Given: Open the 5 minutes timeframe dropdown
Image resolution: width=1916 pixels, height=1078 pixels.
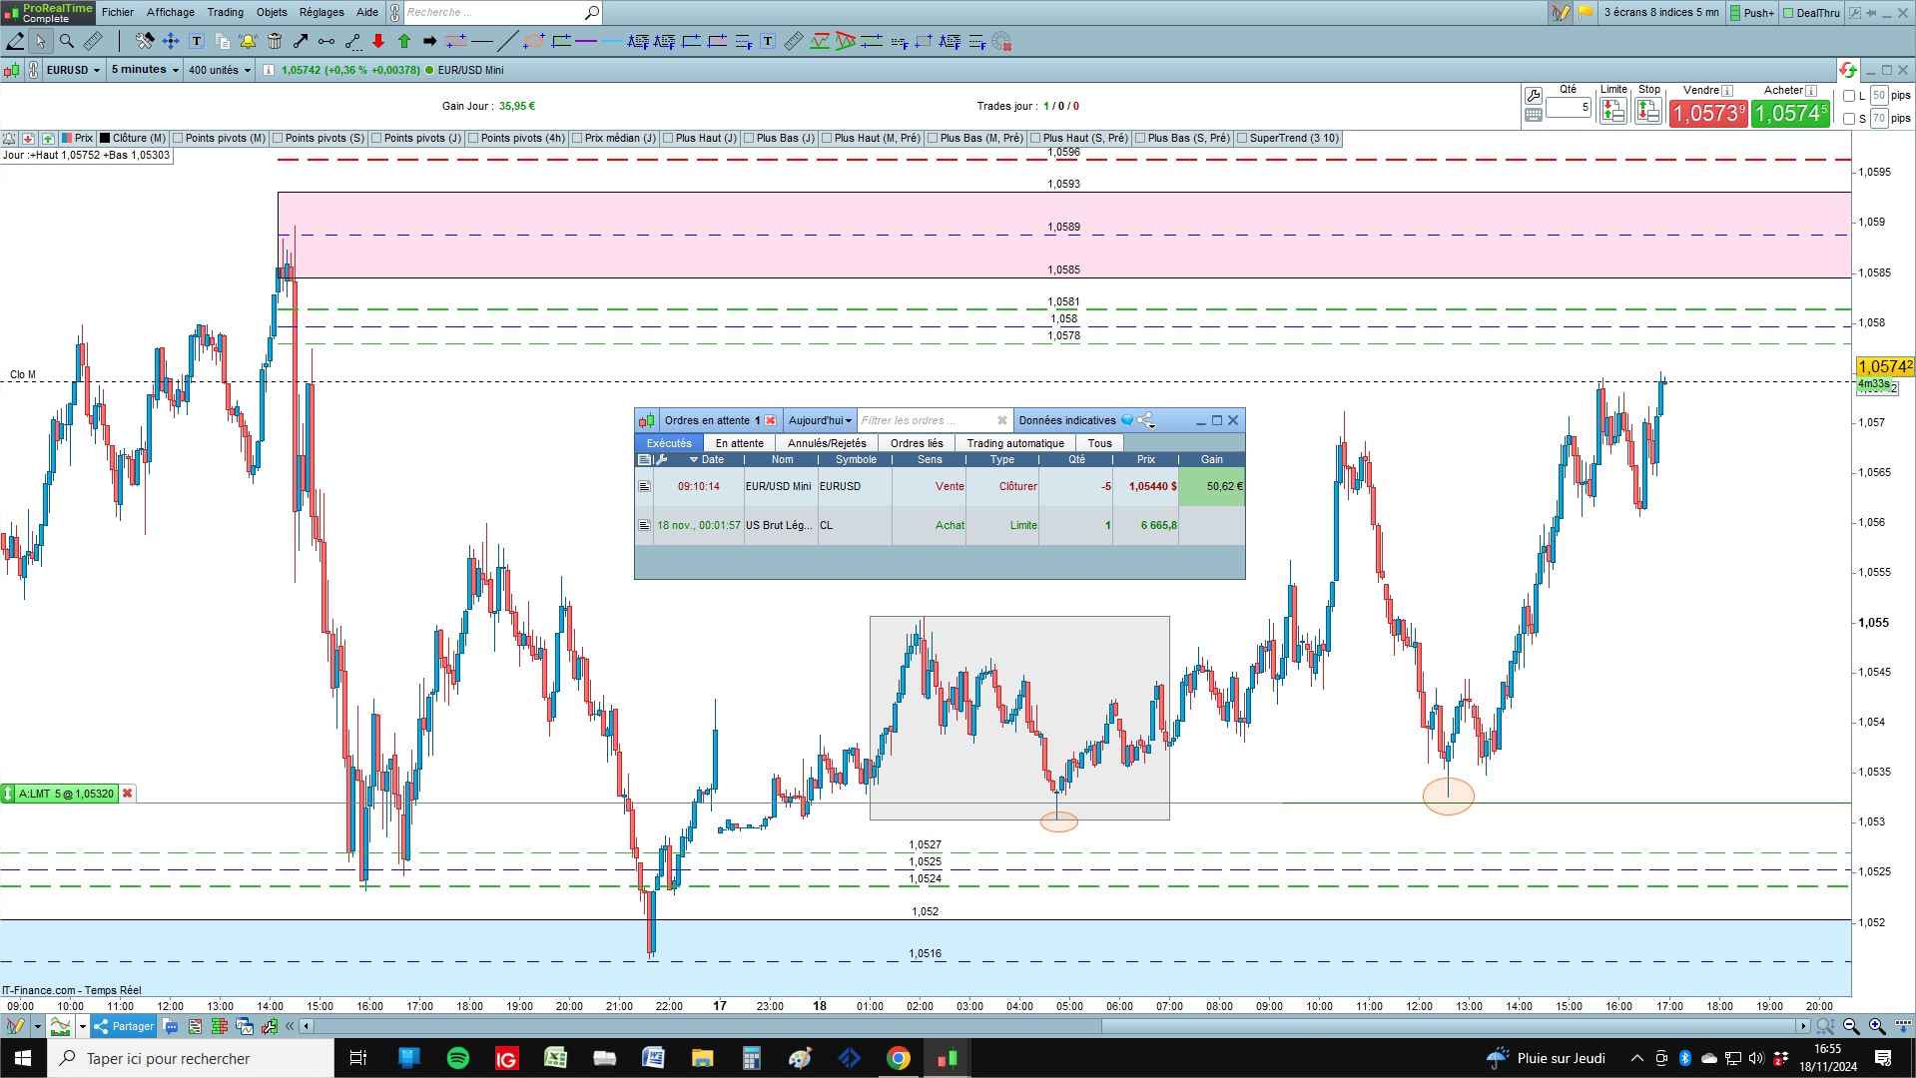Looking at the screenshot, I should point(145,70).
